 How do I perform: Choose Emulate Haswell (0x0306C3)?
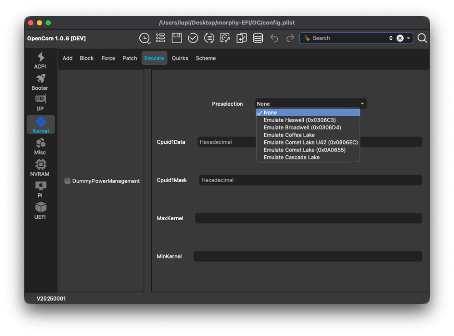click(x=308, y=120)
